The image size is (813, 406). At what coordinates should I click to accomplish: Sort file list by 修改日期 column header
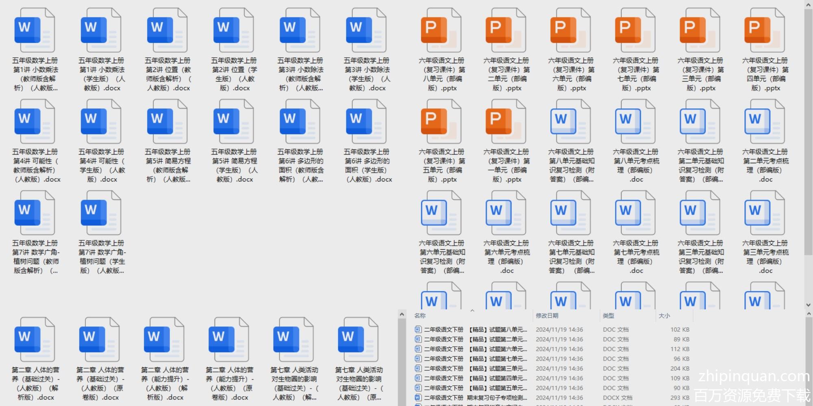(547, 315)
